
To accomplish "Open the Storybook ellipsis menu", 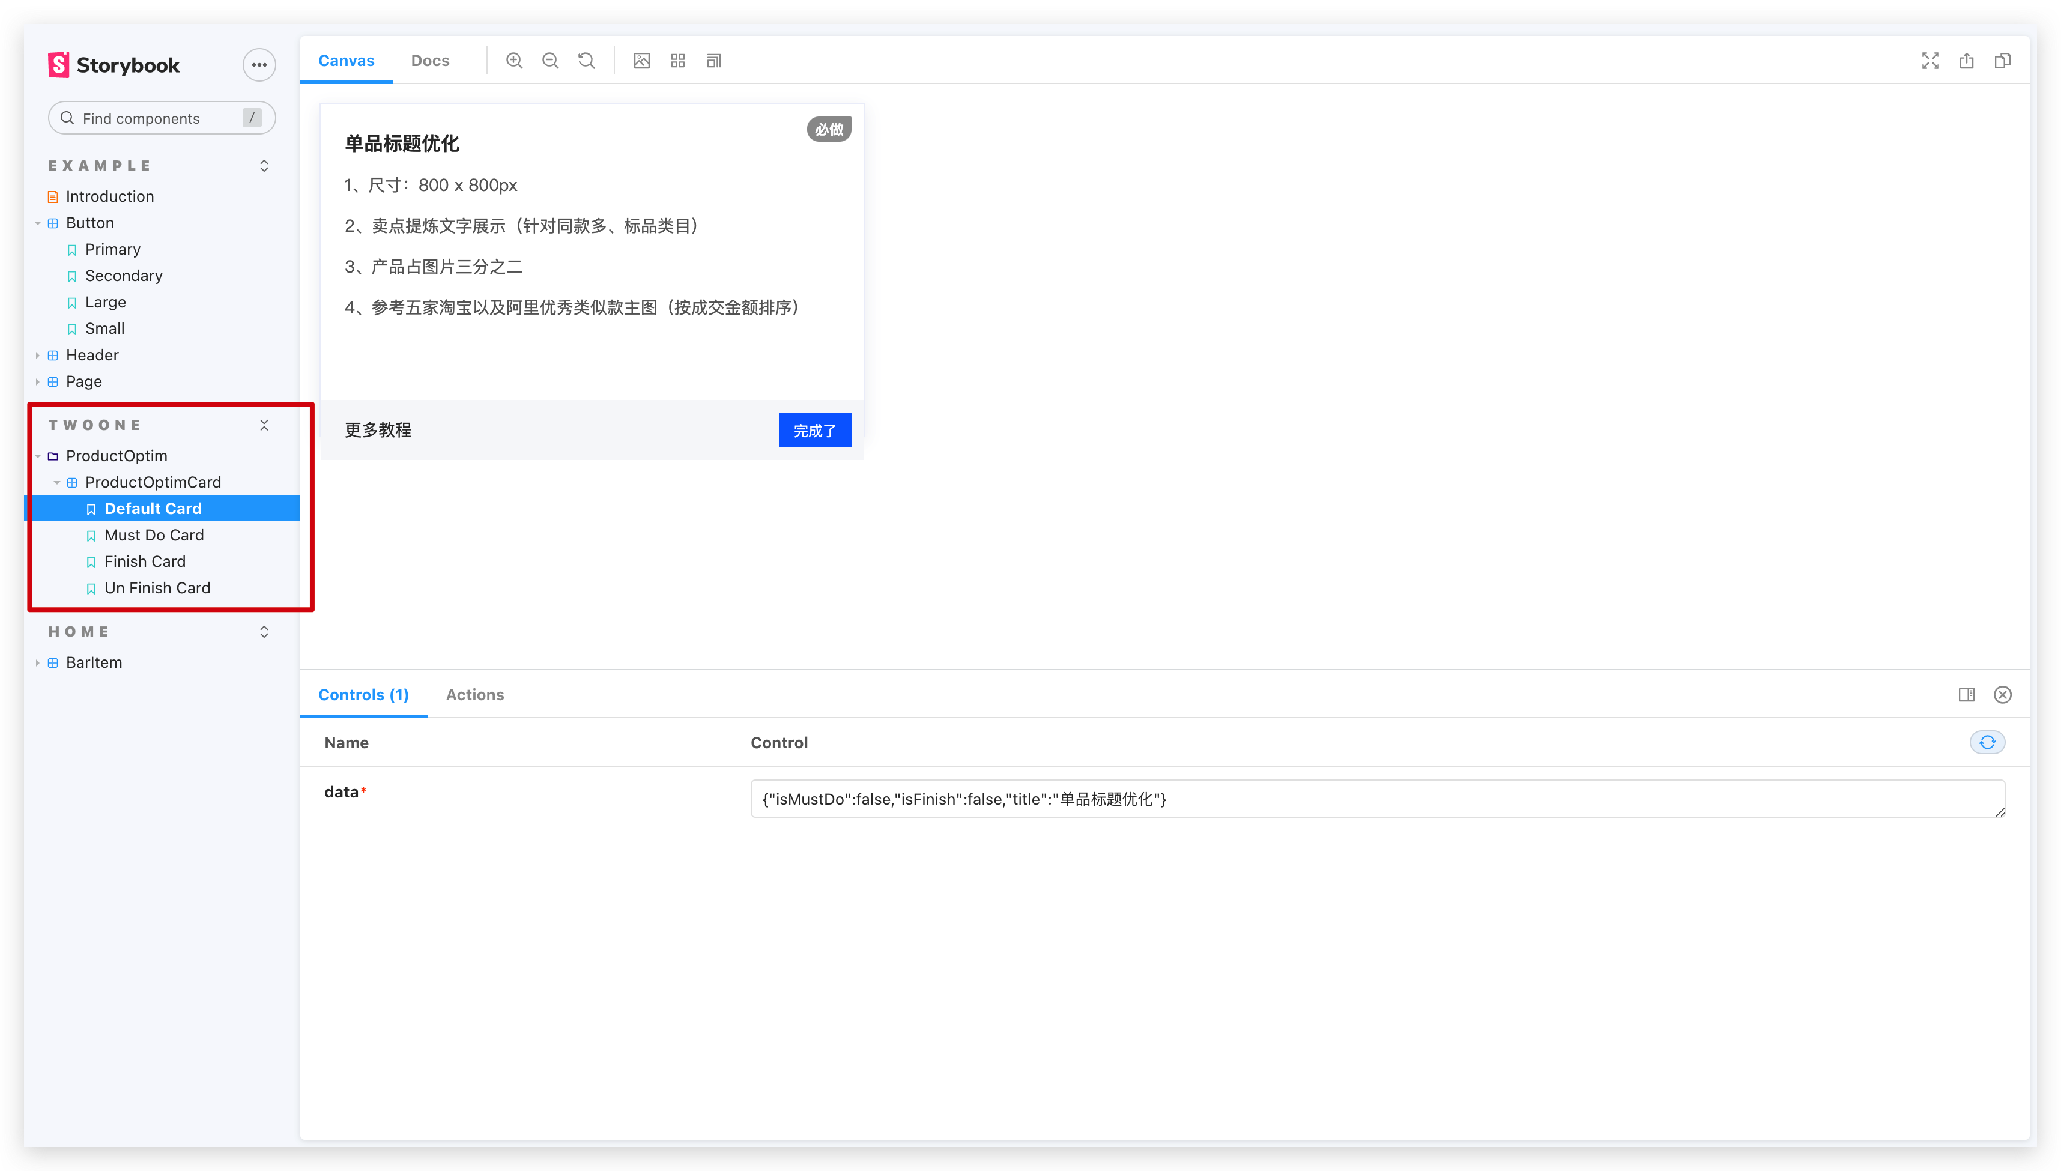I will pos(259,65).
